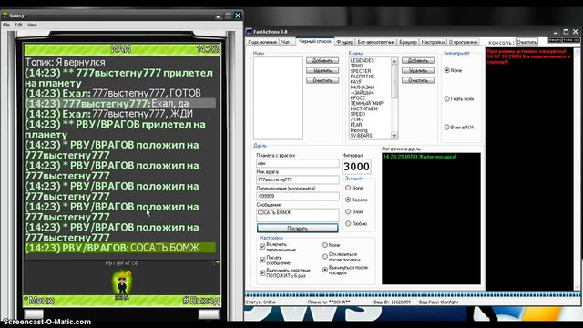
Task: Select Отключиться после посадки option
Action: tap(341, 257)
